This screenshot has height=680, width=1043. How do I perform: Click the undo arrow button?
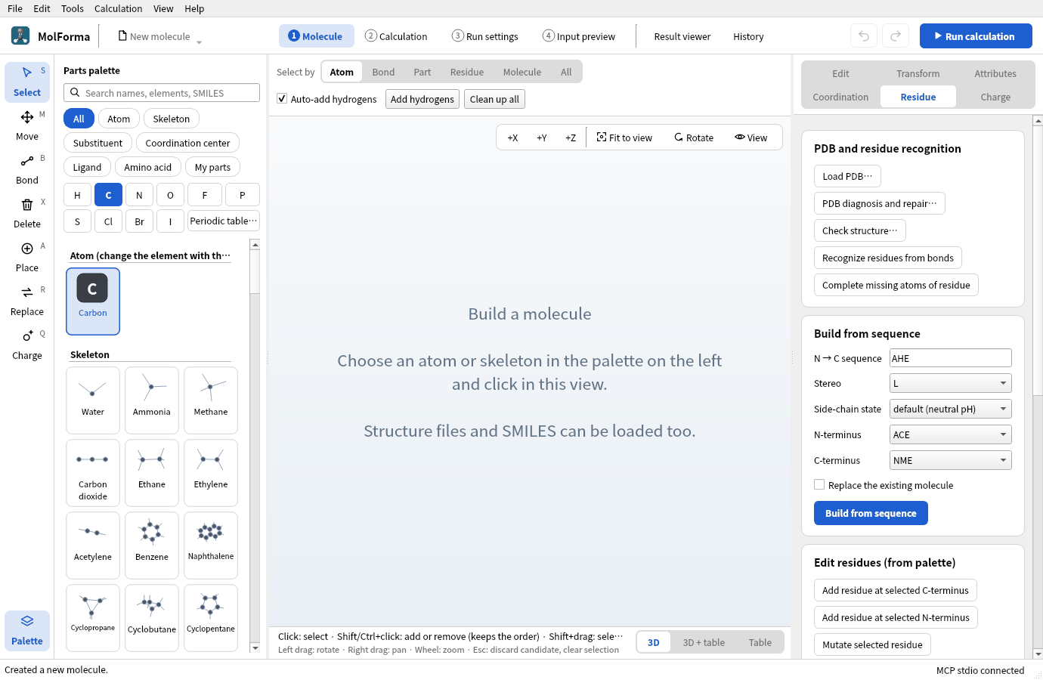864,36
